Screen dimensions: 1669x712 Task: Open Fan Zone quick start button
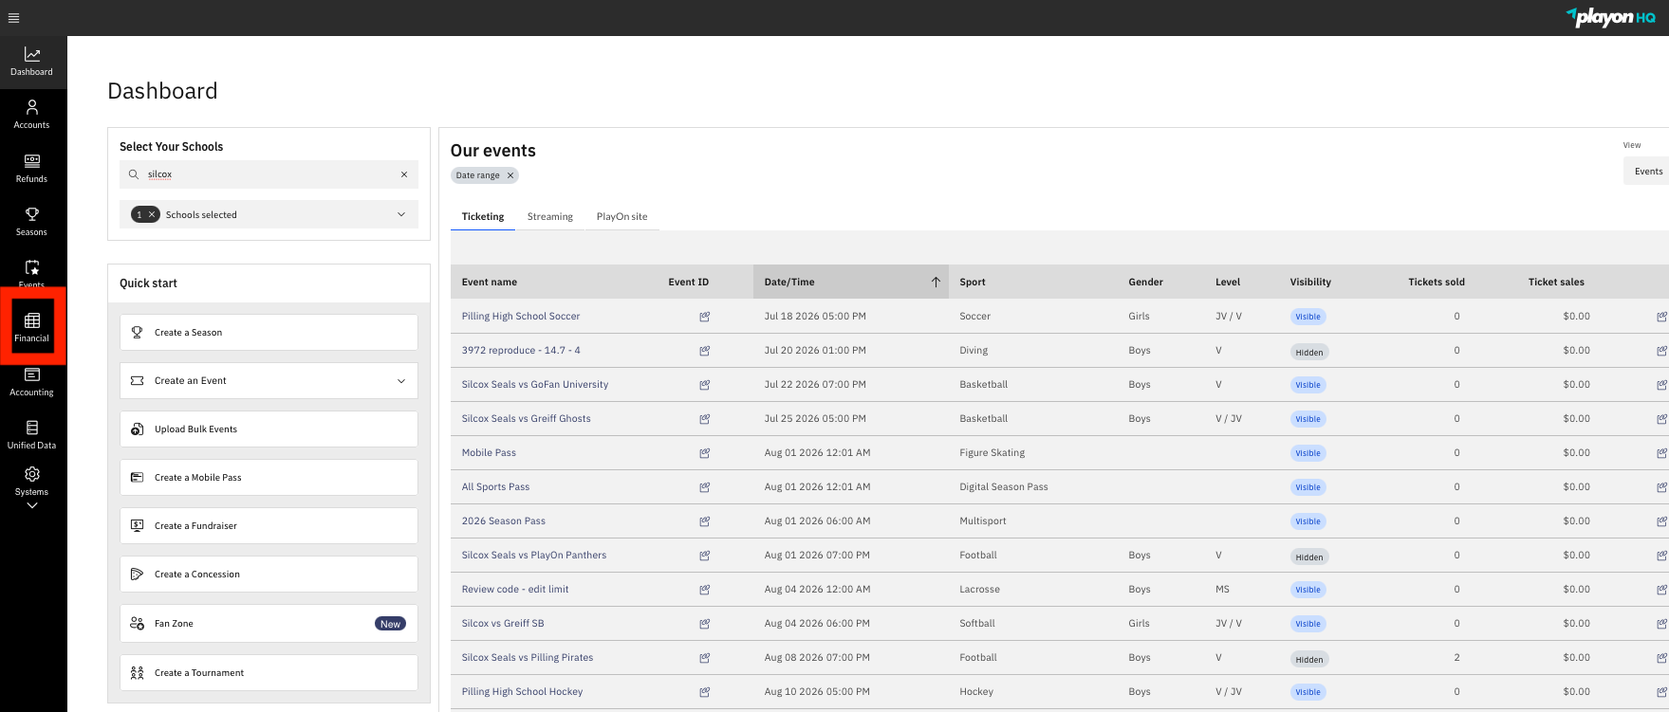click(x=269, y=624)
